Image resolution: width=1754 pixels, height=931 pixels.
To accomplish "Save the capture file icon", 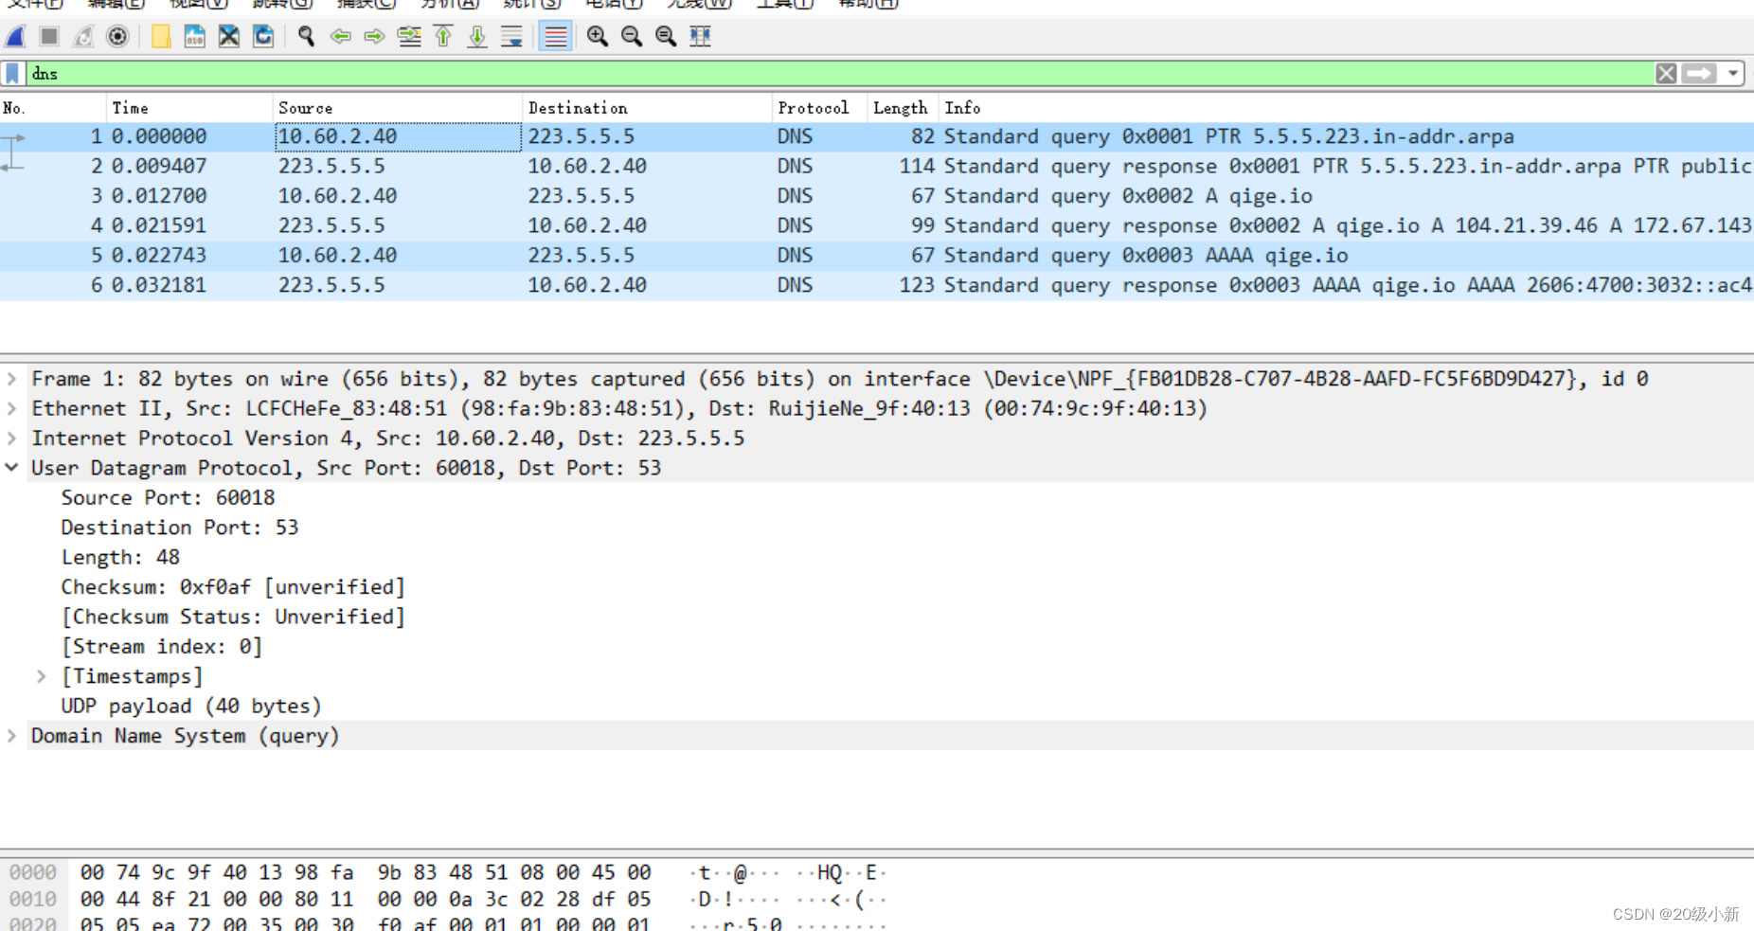I will click(x=195, y=37).
